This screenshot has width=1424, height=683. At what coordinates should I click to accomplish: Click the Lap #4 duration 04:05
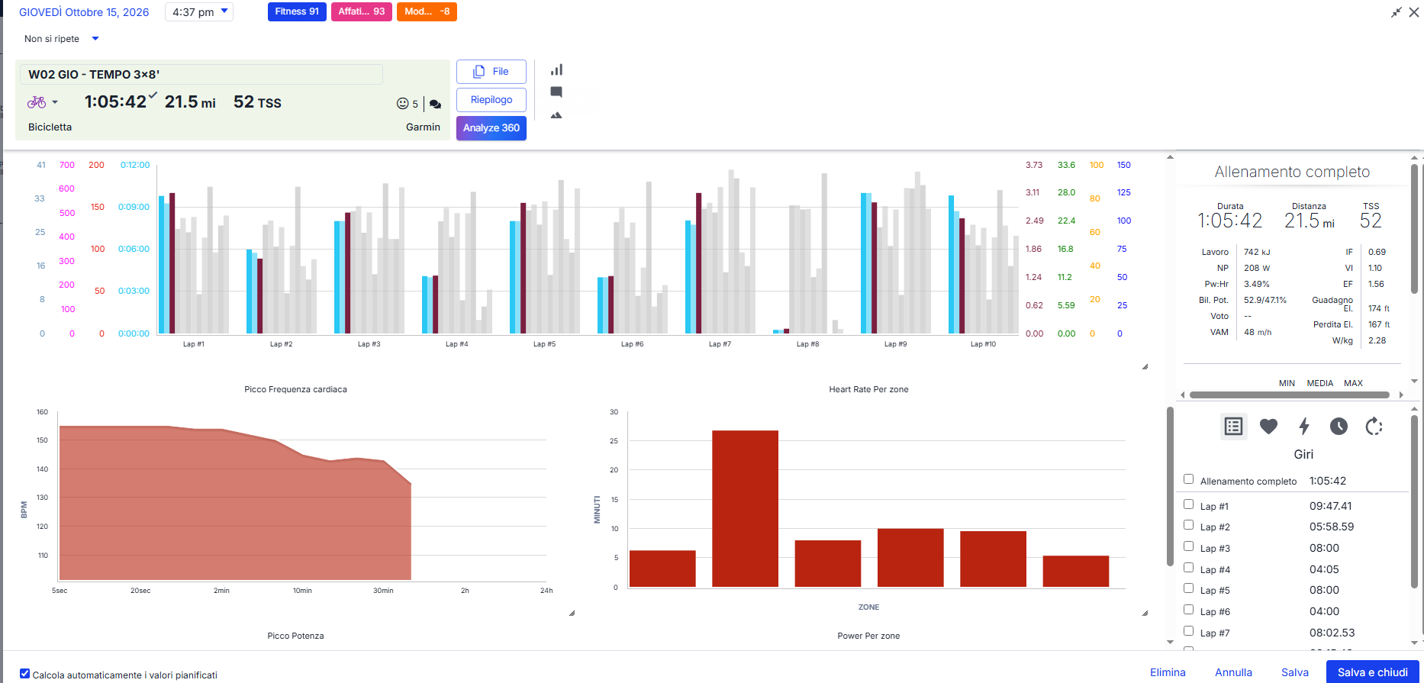coord(1324,569)
